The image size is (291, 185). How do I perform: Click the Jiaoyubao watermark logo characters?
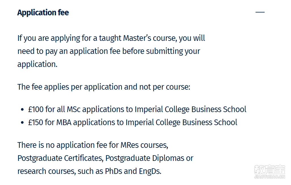point(269,169)
